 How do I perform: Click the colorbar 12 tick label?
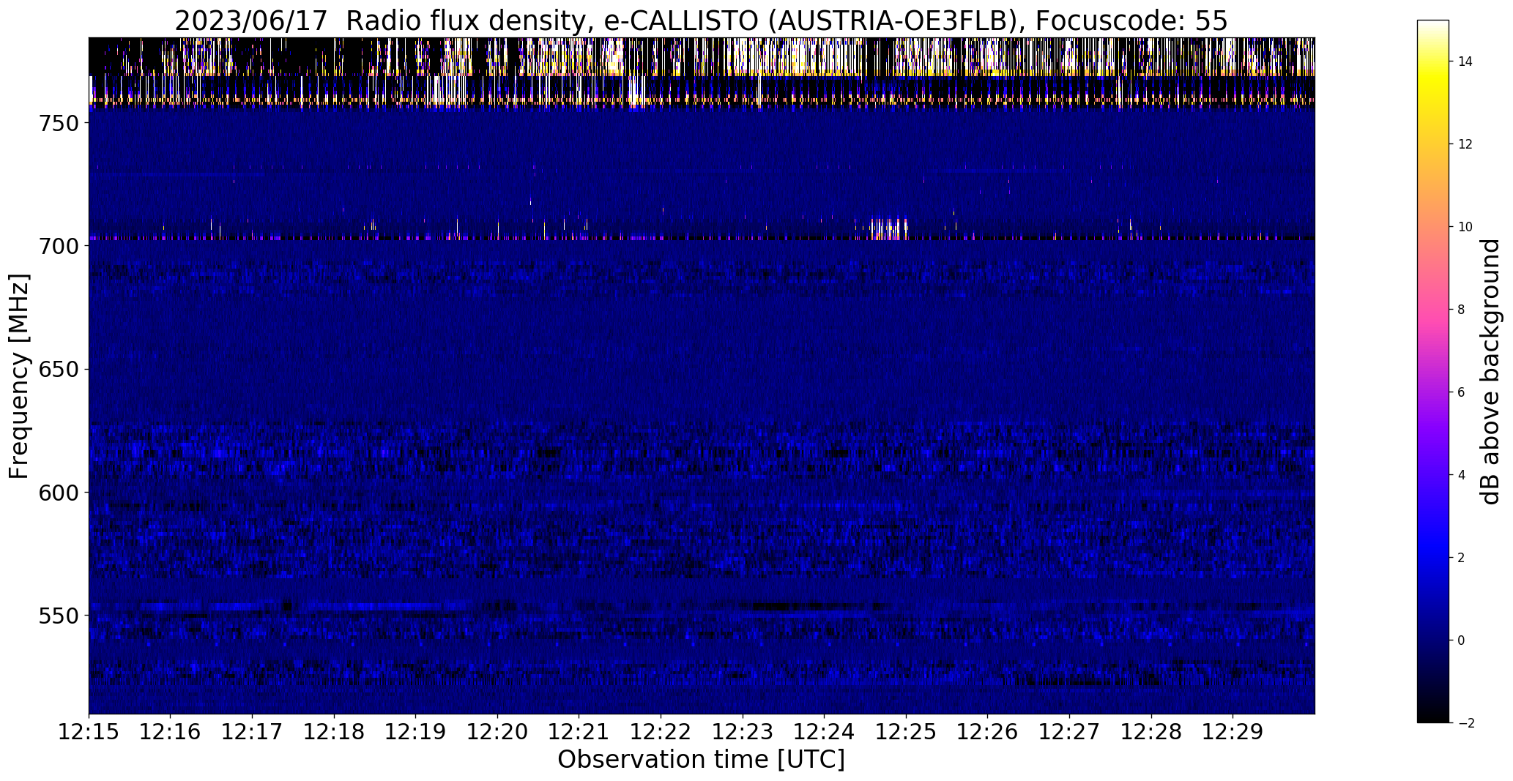click(x=1465, y=144)
